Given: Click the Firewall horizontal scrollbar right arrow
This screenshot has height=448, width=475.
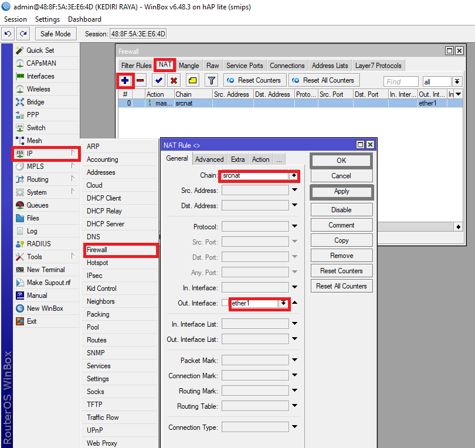Looking at the screenshot, I should (459, 226).
